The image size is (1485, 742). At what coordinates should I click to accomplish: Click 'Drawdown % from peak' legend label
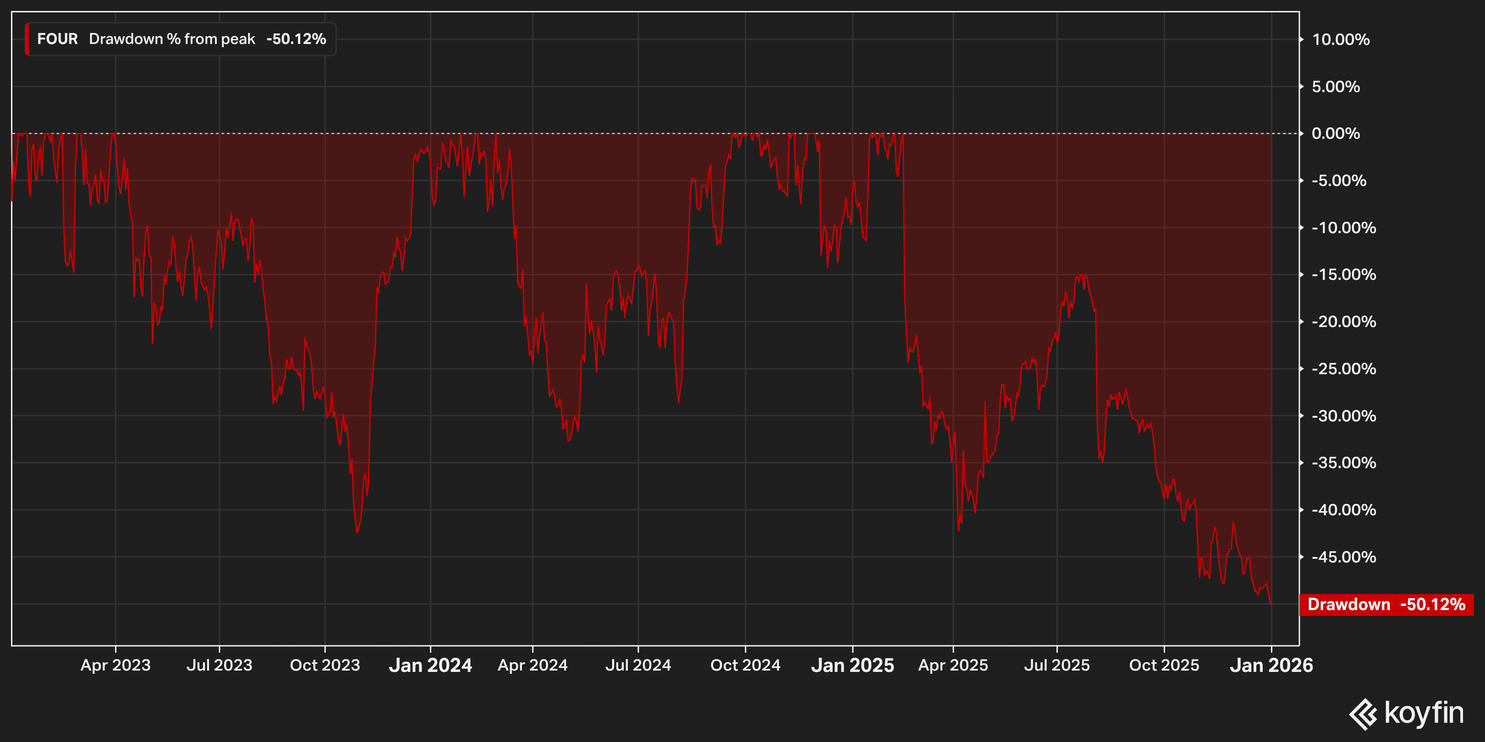(172, 39)
